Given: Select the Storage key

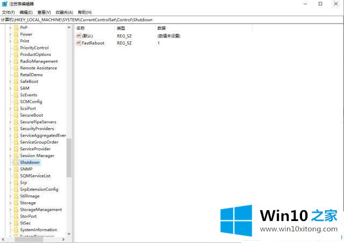Looking at the screenshot, I should pyautogui.click(x=28, y=203).
